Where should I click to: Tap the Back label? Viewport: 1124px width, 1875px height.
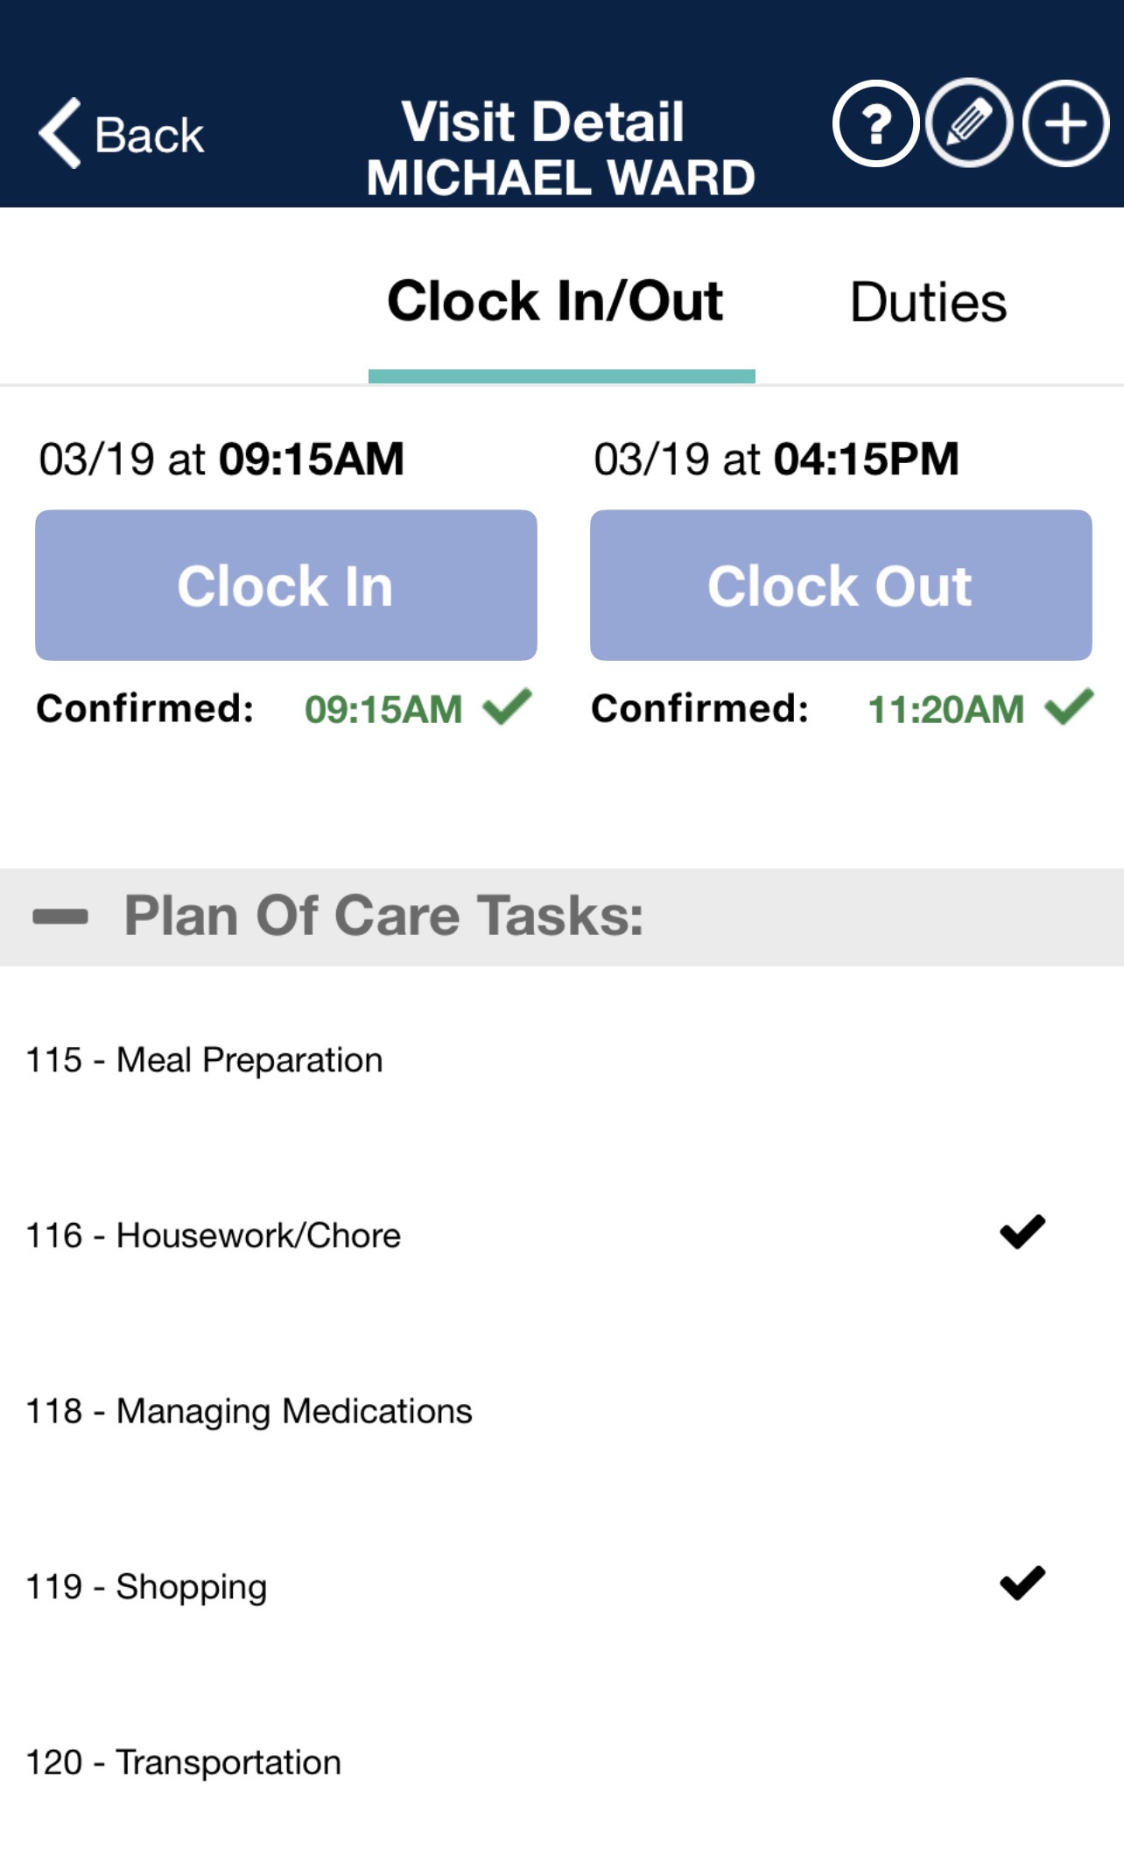(150, 136)
